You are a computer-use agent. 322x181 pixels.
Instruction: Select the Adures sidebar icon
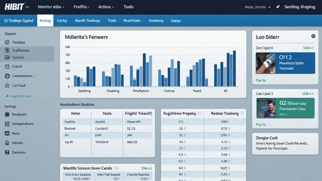click(7, 143)
